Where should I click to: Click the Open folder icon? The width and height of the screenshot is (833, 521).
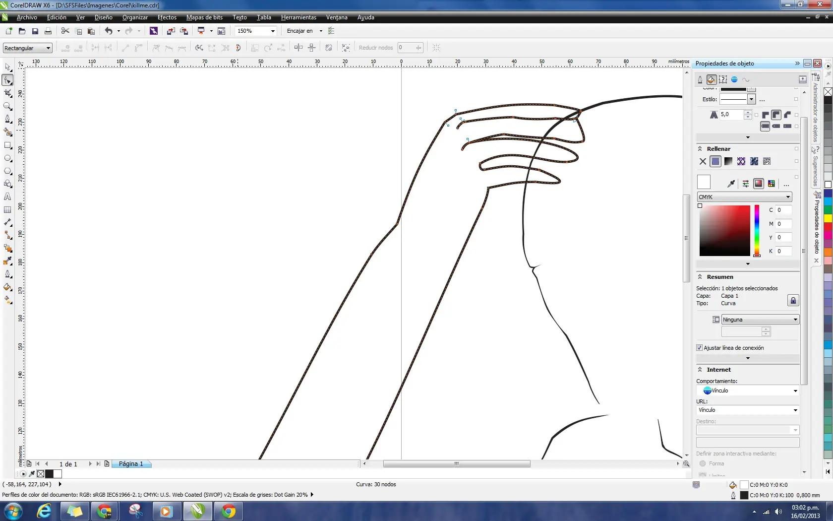pyautogui.click(x=22, y=31)
